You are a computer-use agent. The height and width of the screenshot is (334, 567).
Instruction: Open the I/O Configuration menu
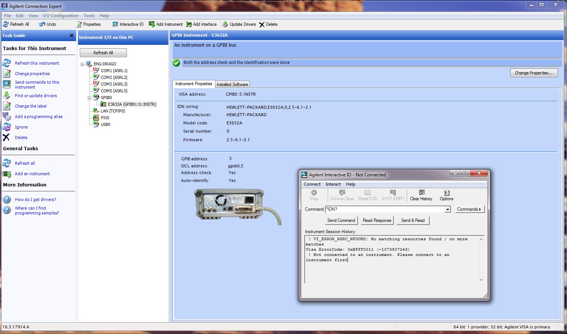pyautogui.click(x=60, y=16)
